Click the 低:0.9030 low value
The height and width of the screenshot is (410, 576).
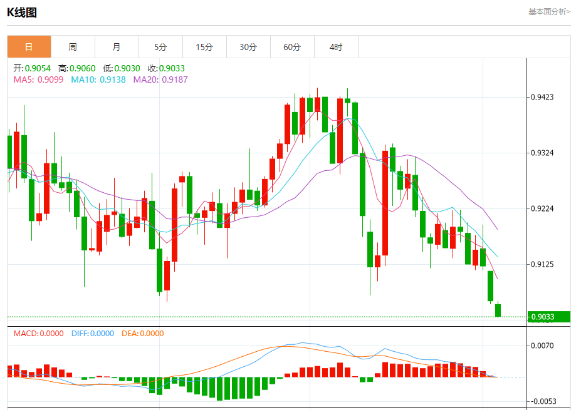122,68
